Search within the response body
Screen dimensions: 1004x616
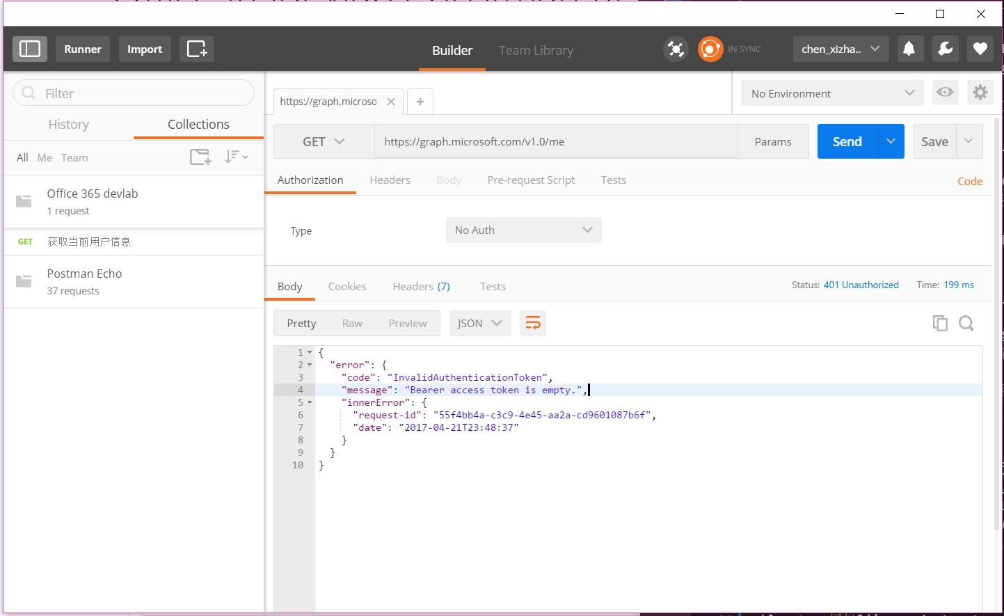966,323
